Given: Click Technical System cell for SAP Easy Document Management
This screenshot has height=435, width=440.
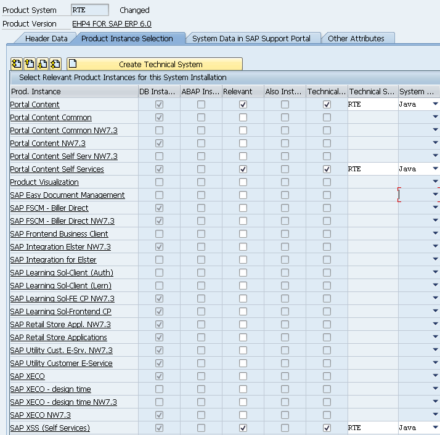Looking at the screenshot, I should pyautogui.click(x=373, y=195).
